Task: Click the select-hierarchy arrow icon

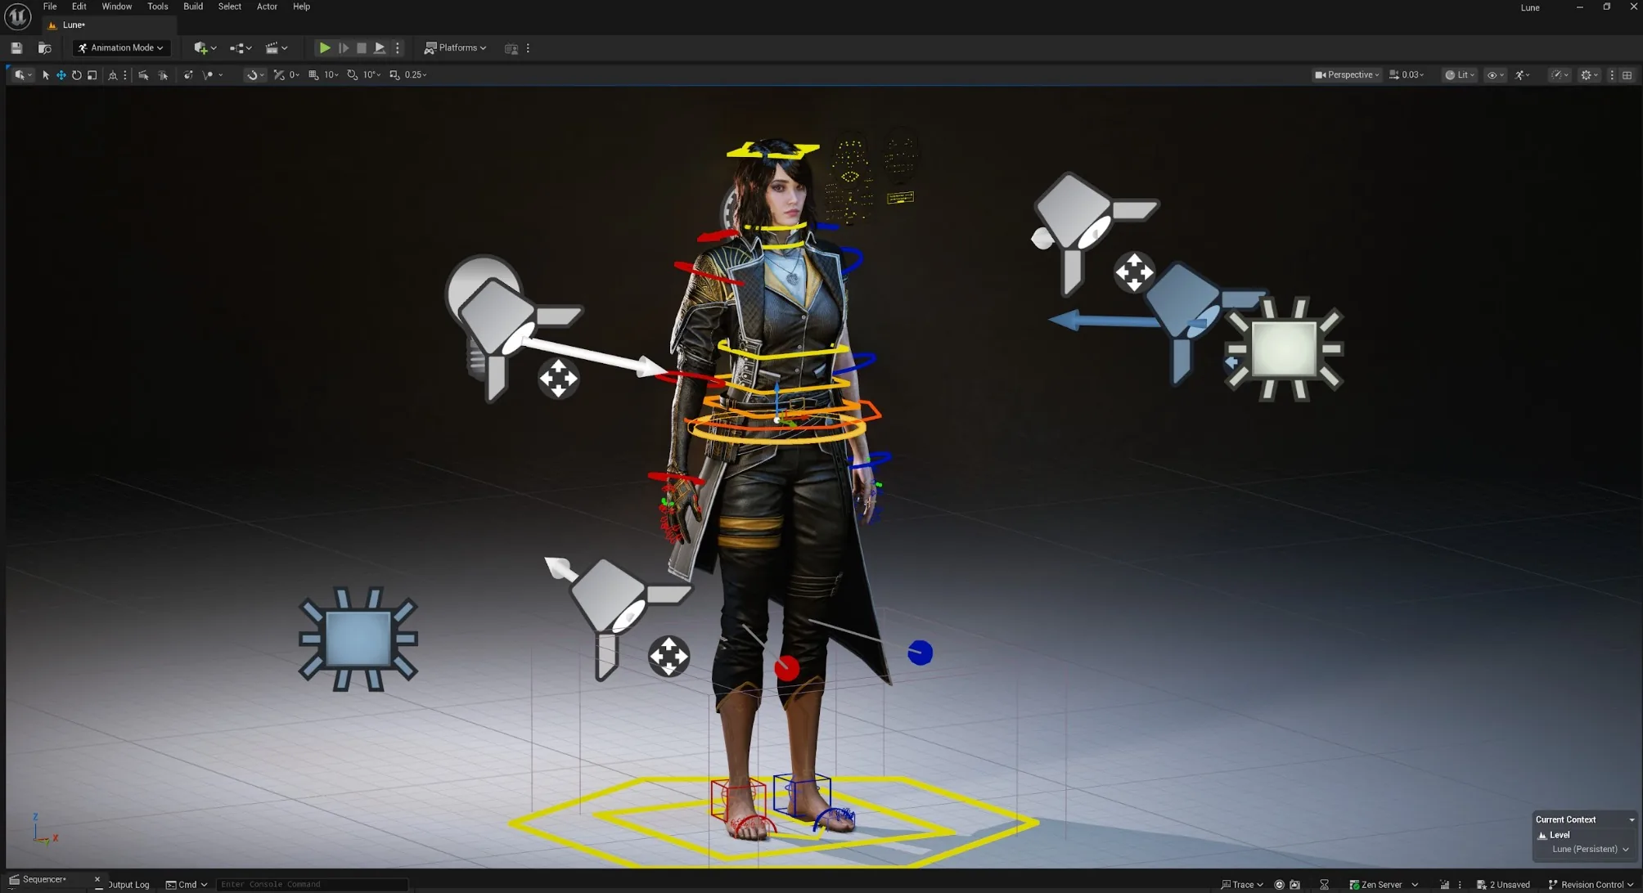Action: [163, 75]
